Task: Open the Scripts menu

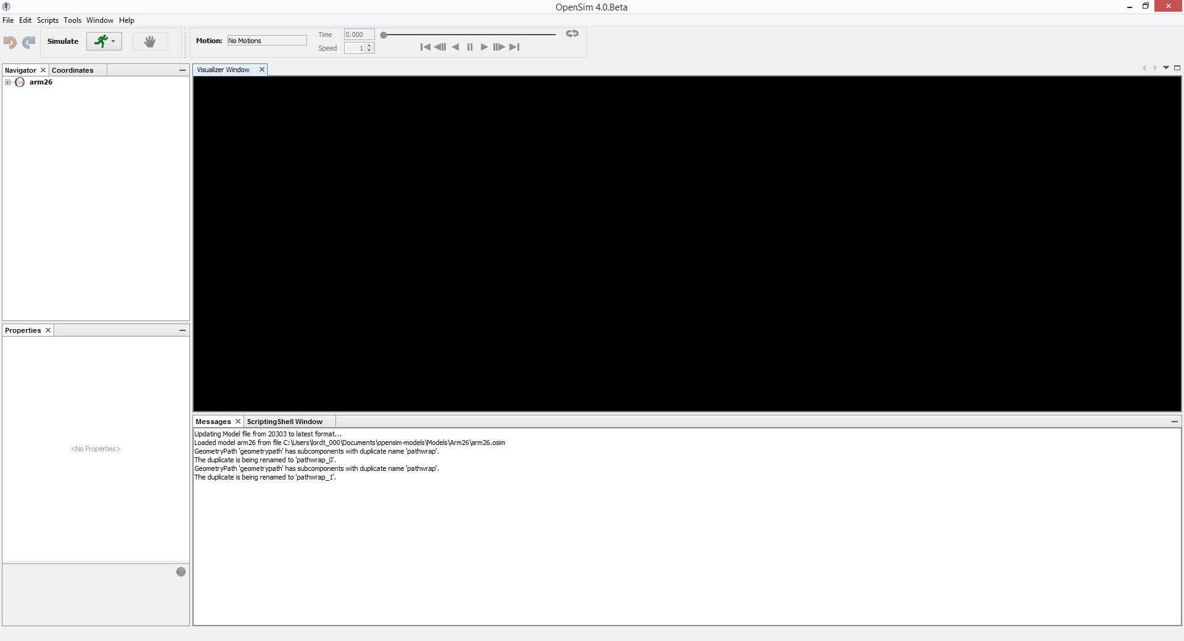Action: (x=47, y=20)
